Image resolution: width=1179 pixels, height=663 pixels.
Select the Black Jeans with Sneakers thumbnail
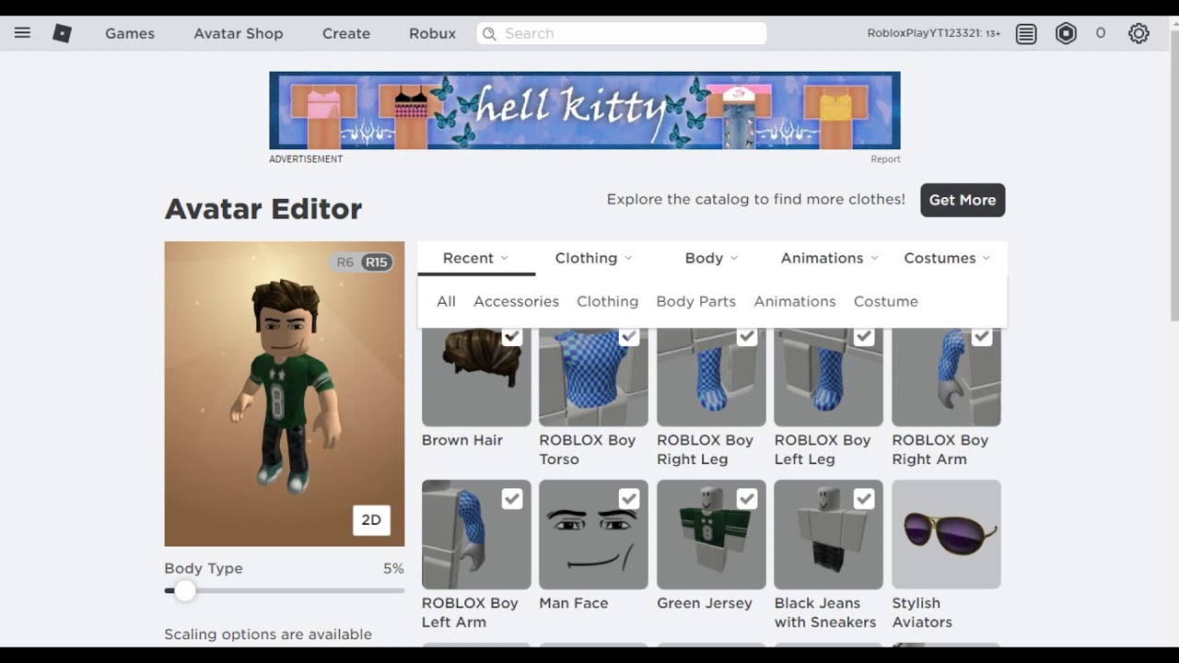pyautogui.click(x=828, y=534)
